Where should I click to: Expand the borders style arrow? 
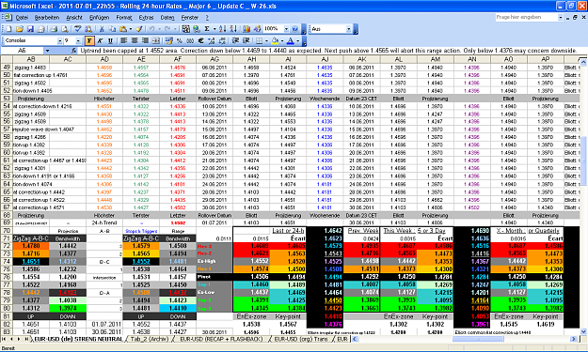click(266, 40)
